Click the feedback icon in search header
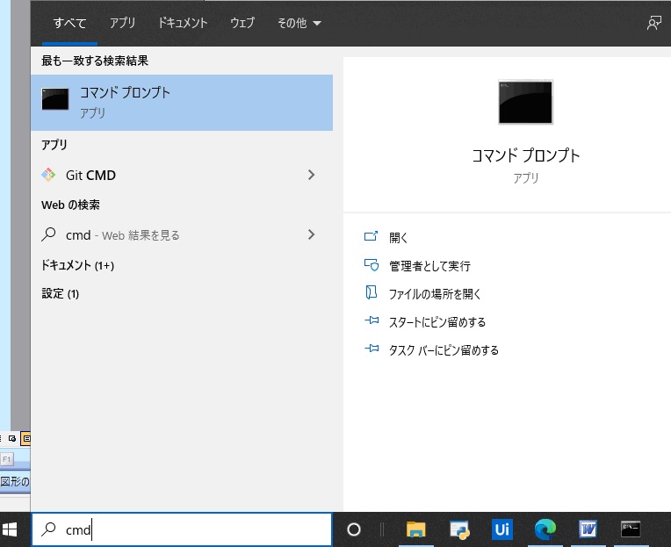This screenshot has height=547, width=671. (654, 23)
